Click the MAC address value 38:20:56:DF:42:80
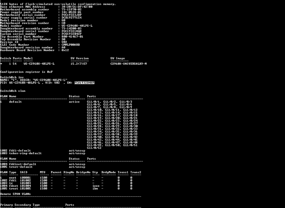 point(77,7)
